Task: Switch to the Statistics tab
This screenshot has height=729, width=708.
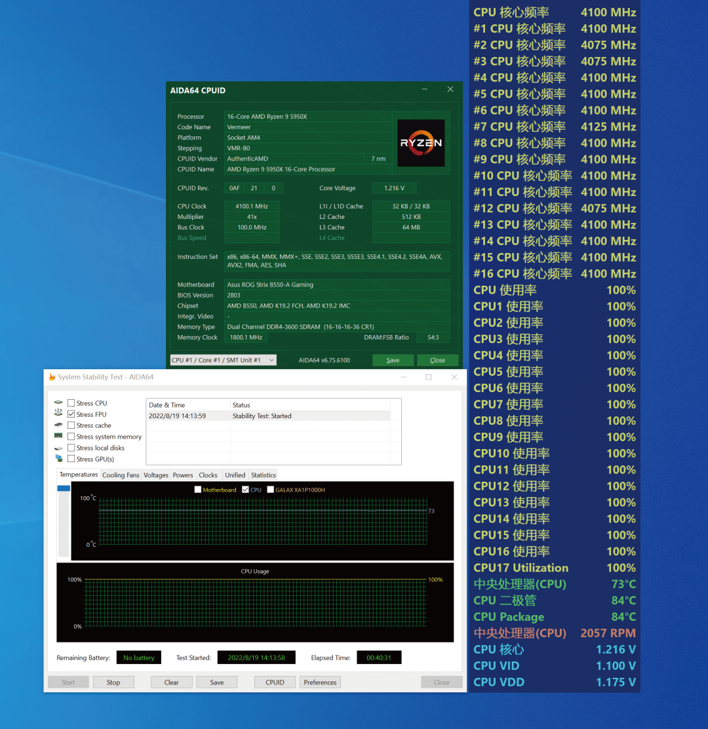Action: click(263, 475)
